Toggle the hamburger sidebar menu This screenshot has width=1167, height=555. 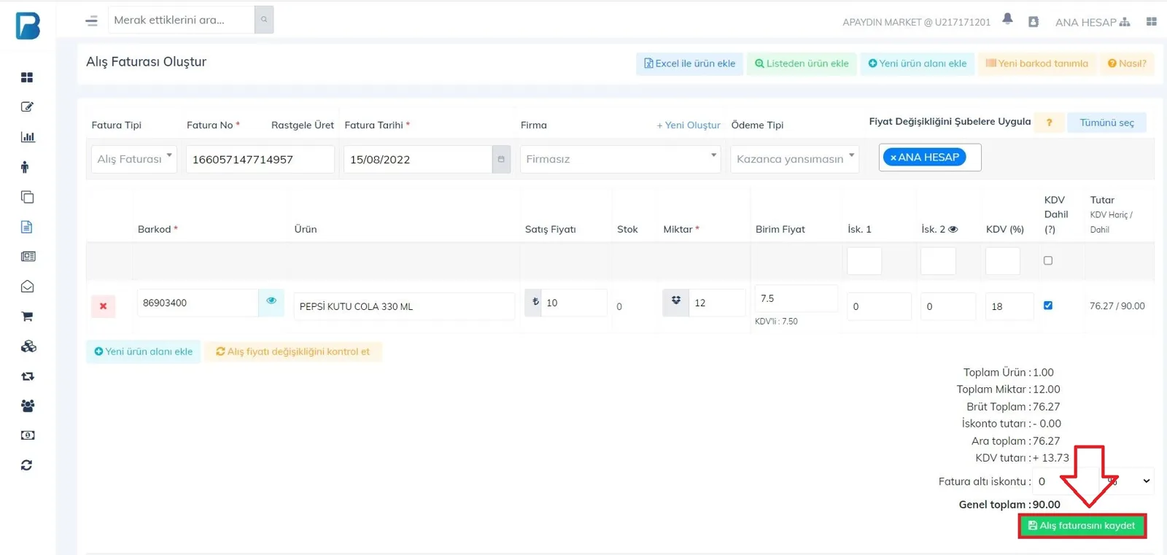tap(91, 20)
